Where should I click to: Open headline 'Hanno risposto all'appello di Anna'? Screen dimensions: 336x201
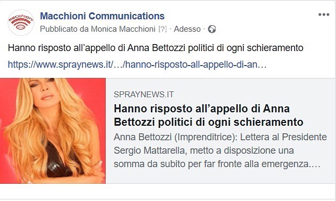pos(202,109)
